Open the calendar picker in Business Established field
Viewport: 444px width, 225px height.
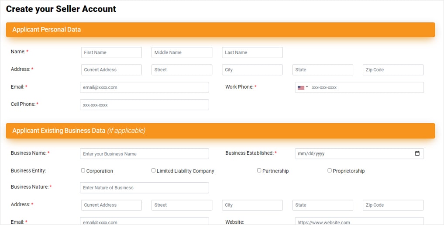pos(417,154)
